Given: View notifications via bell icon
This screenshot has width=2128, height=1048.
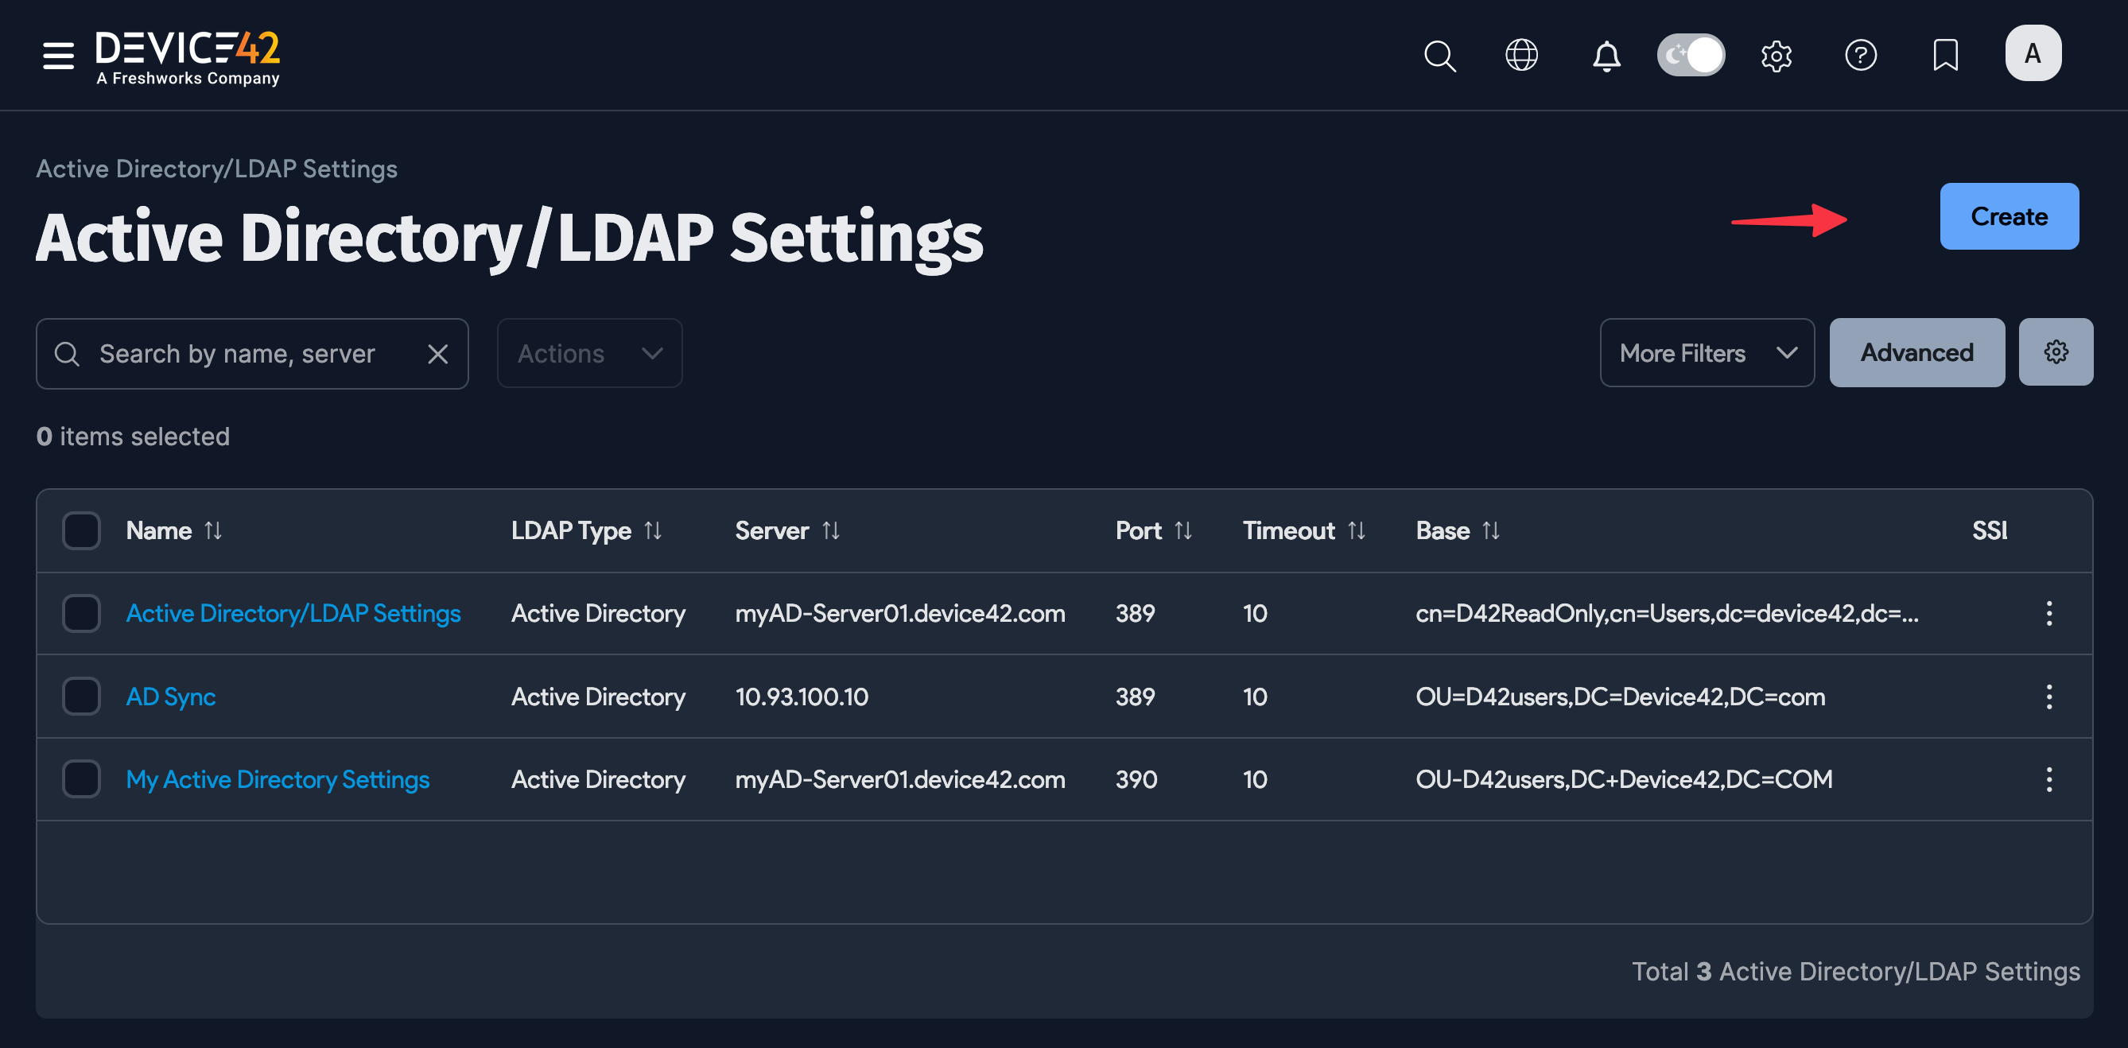Looking at the screenshot, I should coord(1606,56).
